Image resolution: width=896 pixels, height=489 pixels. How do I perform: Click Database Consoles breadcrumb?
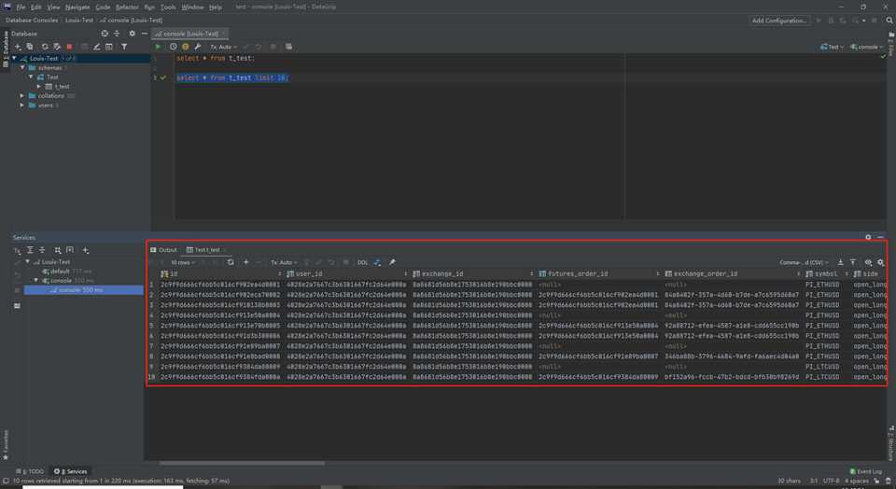[x=32, y=20]
